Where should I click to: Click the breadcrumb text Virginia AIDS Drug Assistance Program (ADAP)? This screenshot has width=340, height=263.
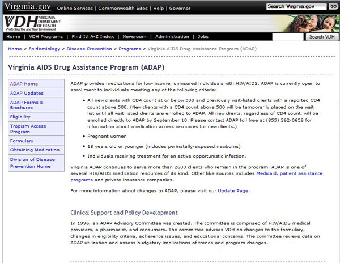[202, 49]
